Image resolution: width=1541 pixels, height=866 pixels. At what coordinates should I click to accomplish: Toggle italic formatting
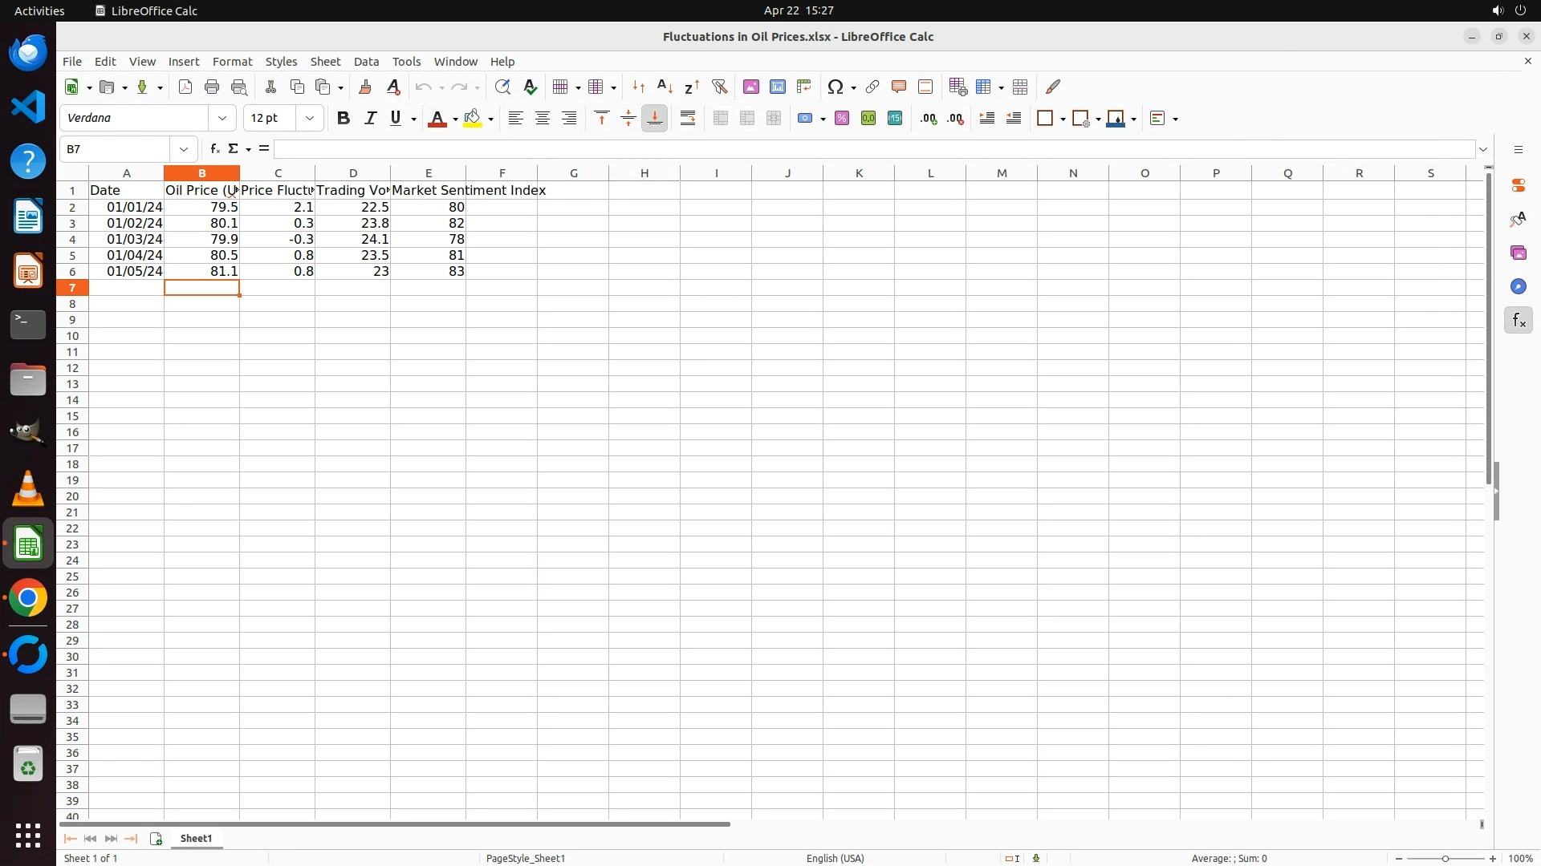[x=370, y=118]
